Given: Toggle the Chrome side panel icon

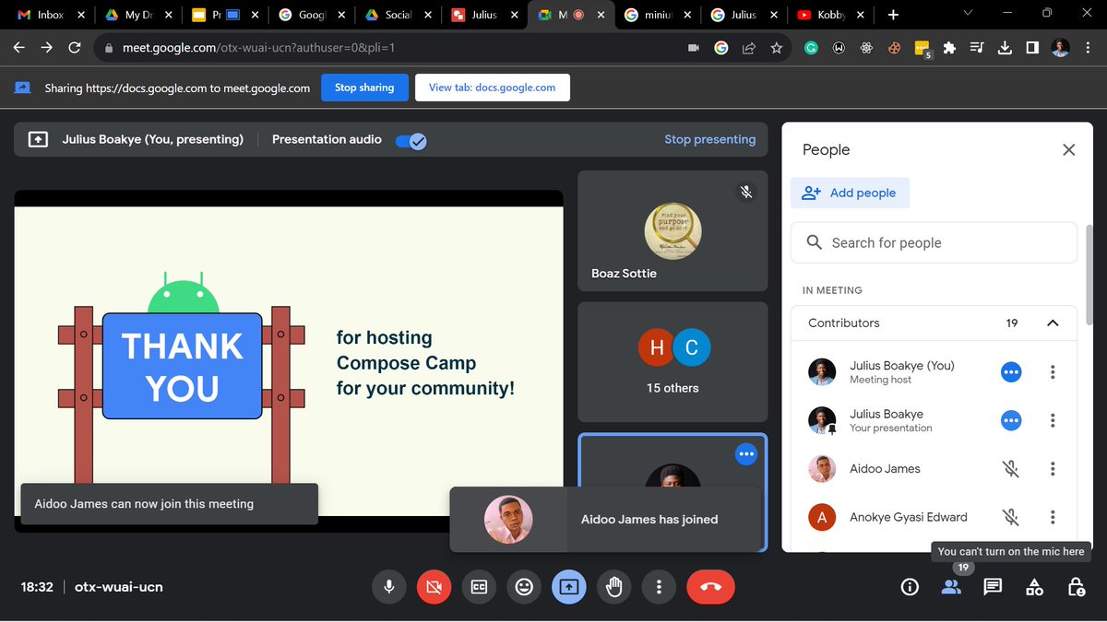Looking at the screenshot, I should coord(1032,48).
